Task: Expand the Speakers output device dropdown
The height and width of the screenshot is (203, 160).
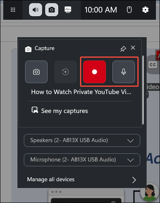Action: pos(82,140)
